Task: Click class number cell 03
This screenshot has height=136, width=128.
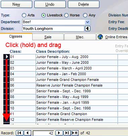Action: pyautogui.click(x=23, y=69)
